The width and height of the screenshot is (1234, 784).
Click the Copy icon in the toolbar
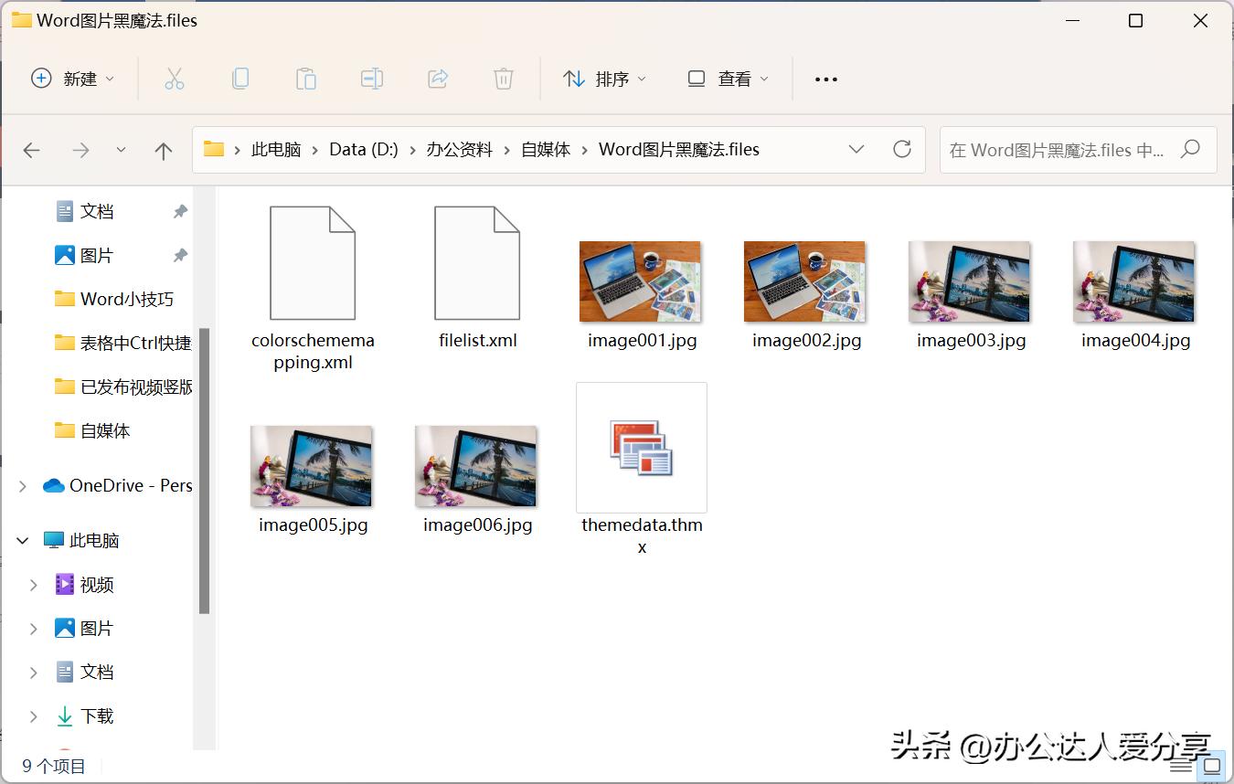pyautogui.click(x=240, y=79)
